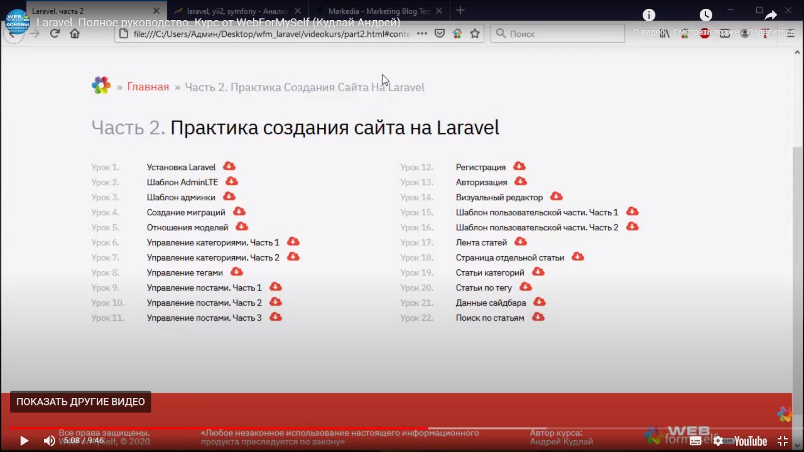Open О видео info icon

(649, 16)
